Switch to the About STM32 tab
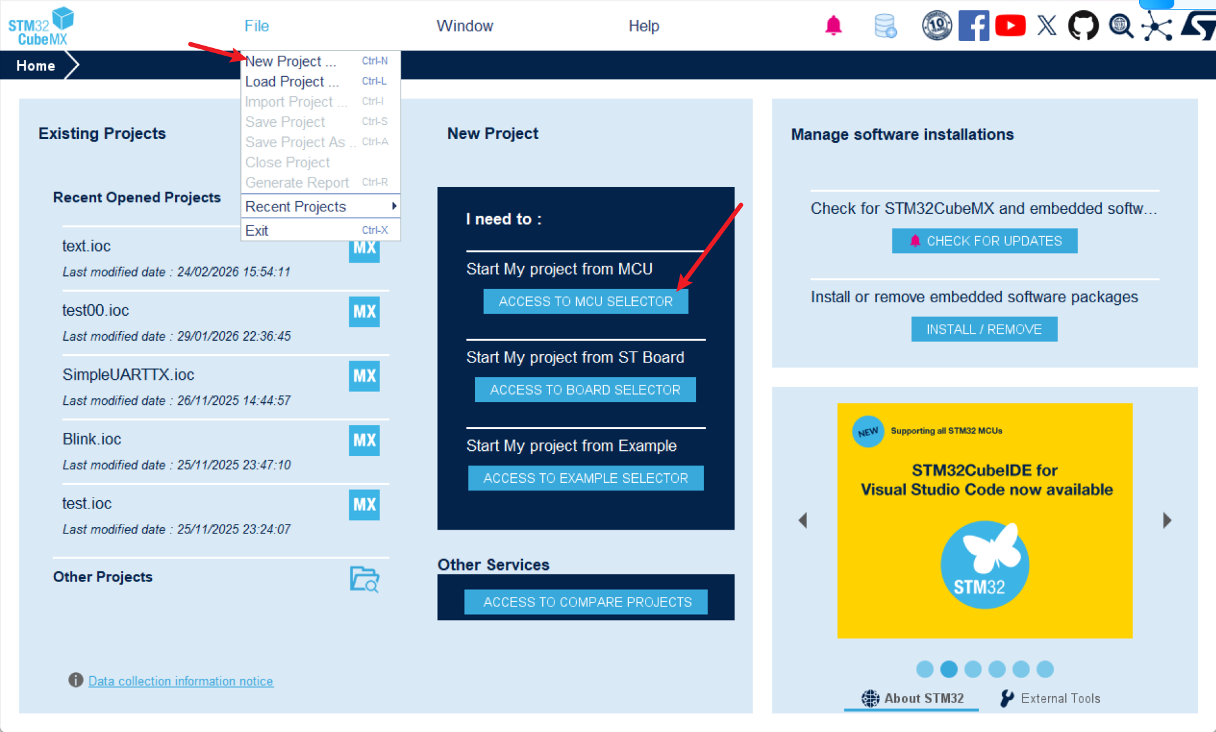 [x=912, y=698]
